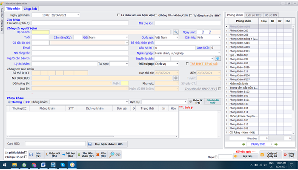Click the horizontal scrollbar under the exam table
This screenshot has height=170, width=298.
click(x=62, y=136)
